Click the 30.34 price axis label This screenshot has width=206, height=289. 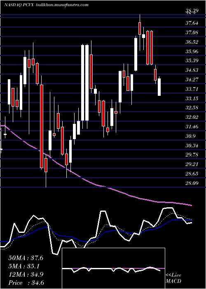point(192,146)
